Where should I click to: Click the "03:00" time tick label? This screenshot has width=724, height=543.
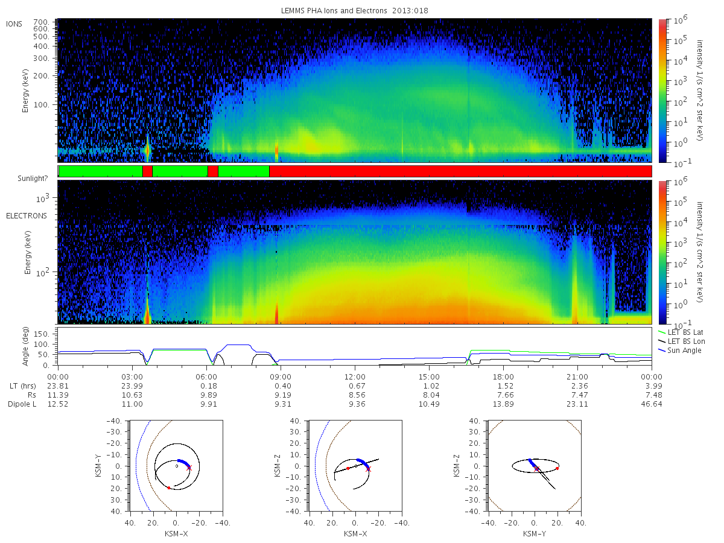pyautogui.click(x=133, y=377)
